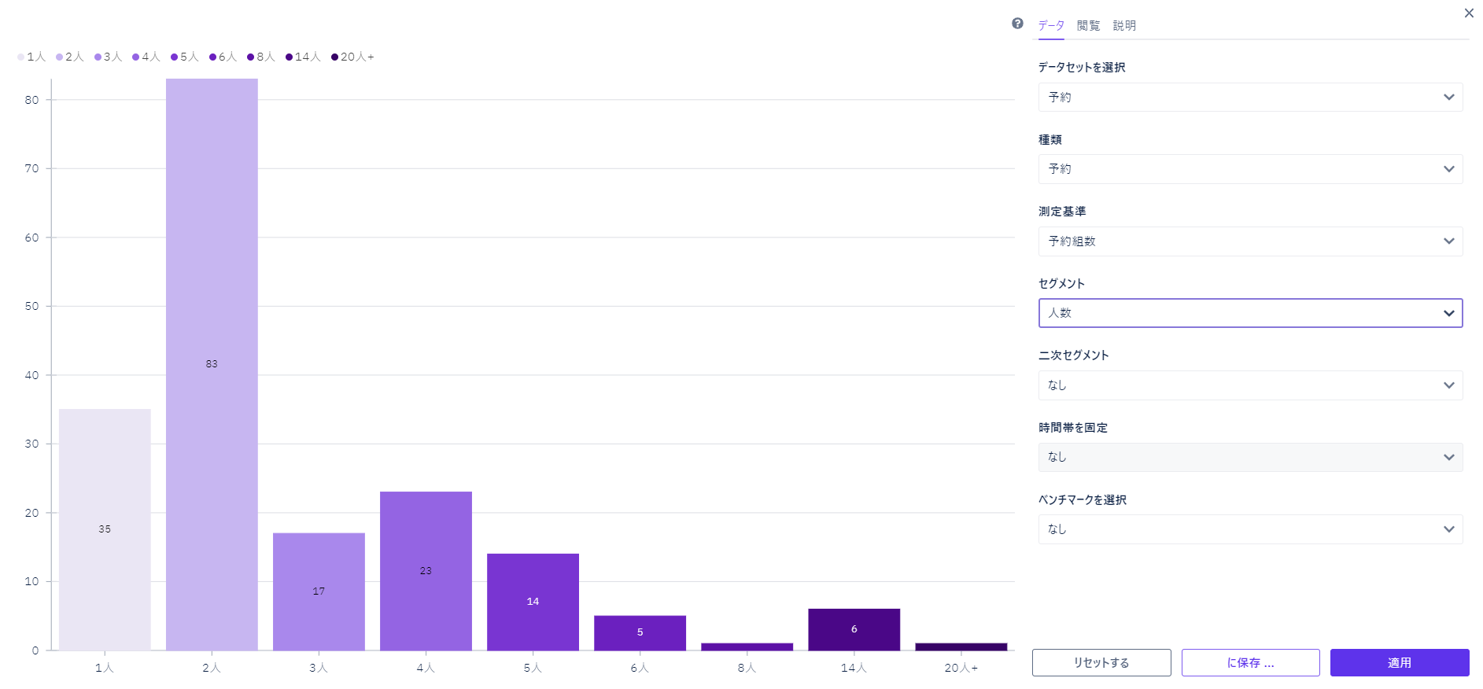1483x689 pixels.
Task: Close the chart settings panel
Action: [x=1468, y=13]
